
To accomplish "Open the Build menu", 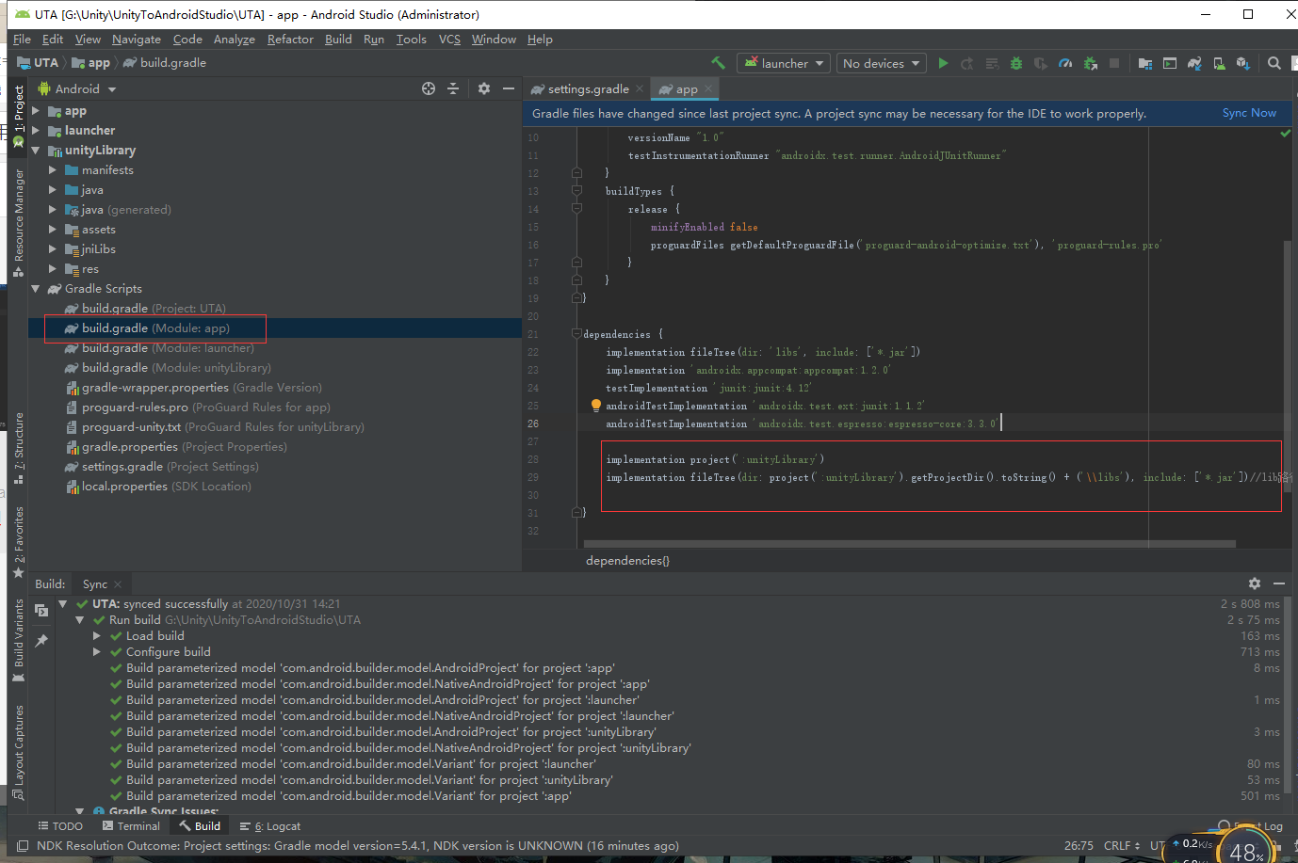I will [338, 40].
